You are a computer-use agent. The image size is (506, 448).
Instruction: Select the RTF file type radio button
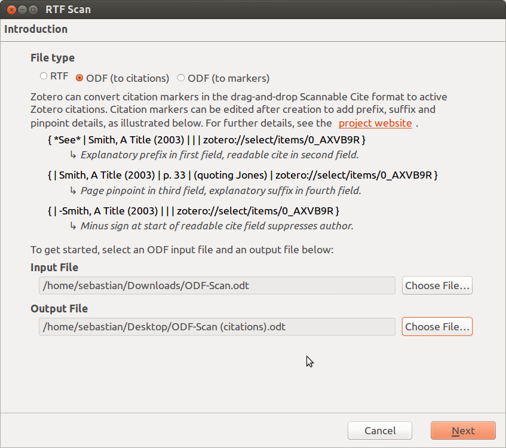44,76
